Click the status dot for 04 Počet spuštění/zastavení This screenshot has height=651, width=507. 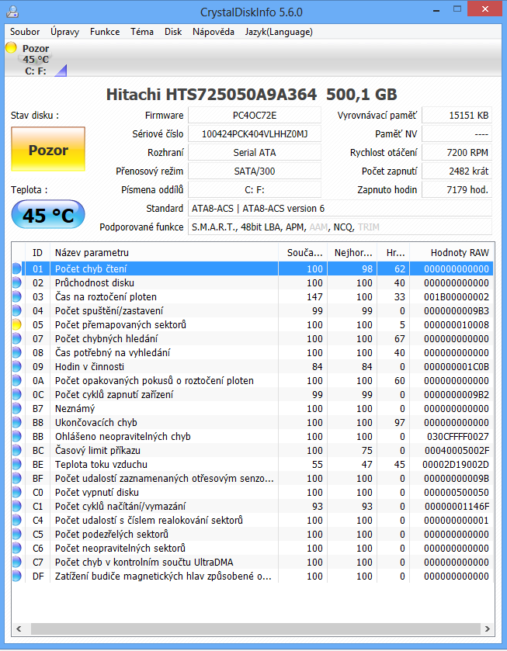click(16, 310)
